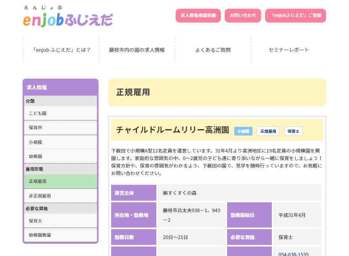This screenshot has width=349, height=256.
Task: Go to 藤枝市内の園の求人情報
Action: [137, 50]
